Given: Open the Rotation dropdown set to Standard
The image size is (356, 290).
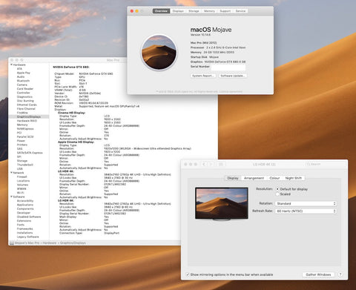Looking at the screenshot, I should tap(306, 204).
